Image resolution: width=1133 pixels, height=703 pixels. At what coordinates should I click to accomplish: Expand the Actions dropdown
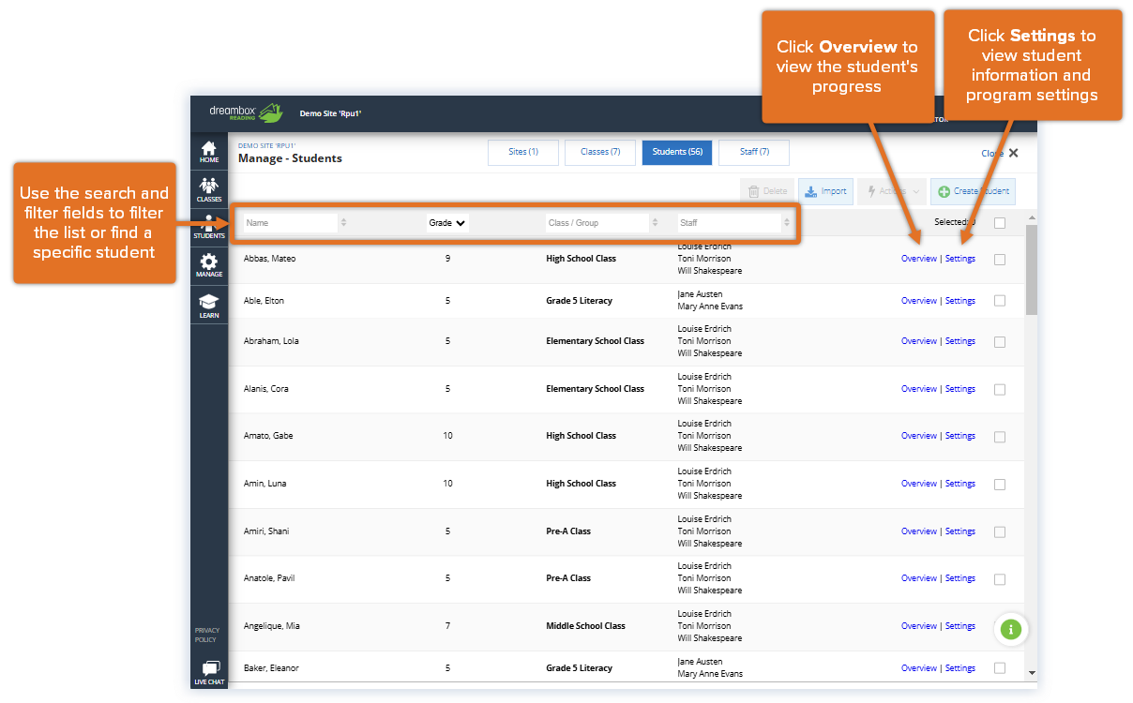click(x=892, y=190)
